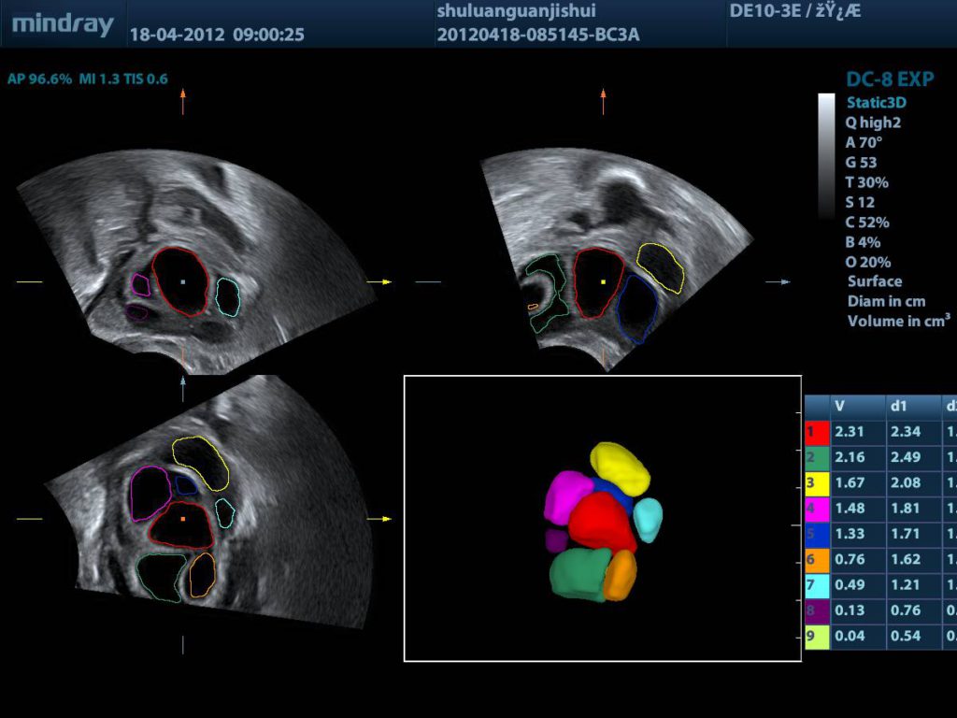957x718 pixels.
Task: Click the Mindray logo
Action: 63,24
